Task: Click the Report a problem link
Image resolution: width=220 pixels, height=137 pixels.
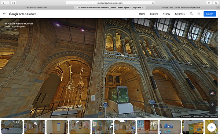Action: point(210,117)
